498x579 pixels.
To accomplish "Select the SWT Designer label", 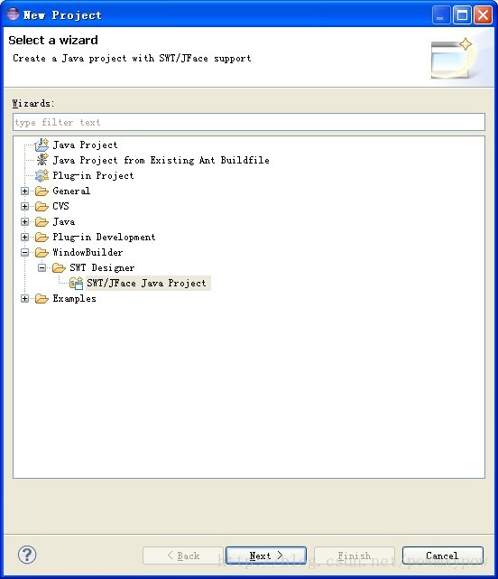I will click(102, 267).
